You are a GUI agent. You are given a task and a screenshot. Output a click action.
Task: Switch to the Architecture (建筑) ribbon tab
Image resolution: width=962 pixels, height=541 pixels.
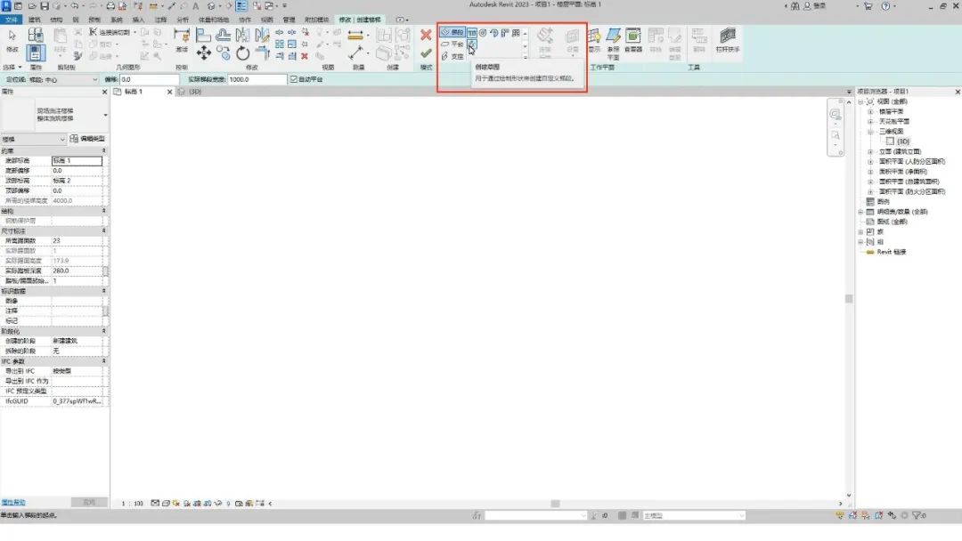[35, 20]
